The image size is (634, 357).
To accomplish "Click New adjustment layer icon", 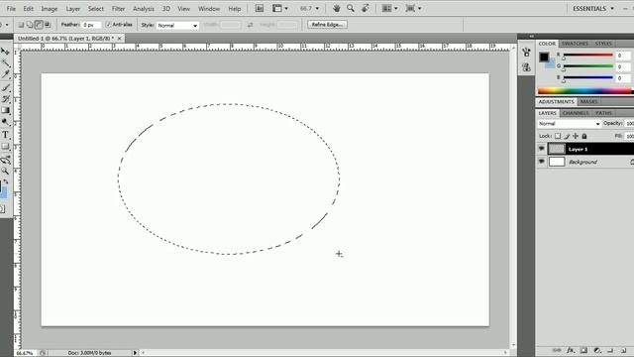I will coord(596,350).
